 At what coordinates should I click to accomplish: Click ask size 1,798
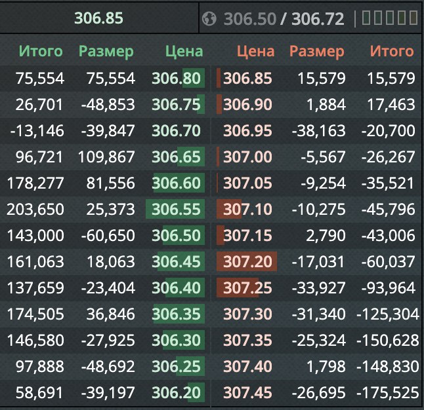click(x=326, y=367)
